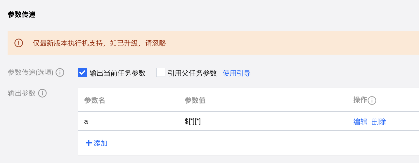
Task: Click 删除 to delete parameter a
Action: 379,122
